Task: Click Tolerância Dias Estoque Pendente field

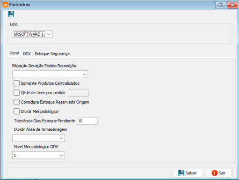Action: point(87,121)
